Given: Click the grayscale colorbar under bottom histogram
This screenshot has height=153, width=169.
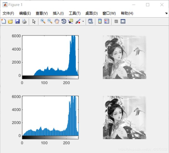Looking at the screenshot, I should [x=50, y=137].
